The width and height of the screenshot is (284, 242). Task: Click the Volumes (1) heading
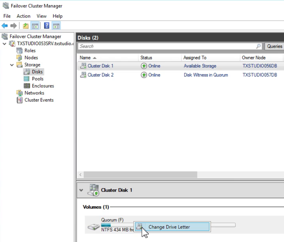tap(96, 207)
